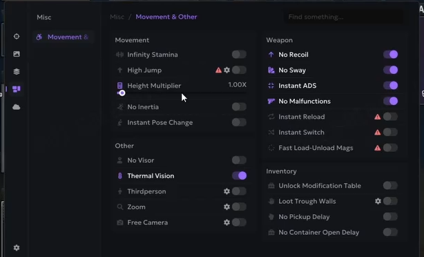Turn off the No Sway switch
The height and width of the screenshot is (257, 424).
pyautogui.click(x=390, y=70)
